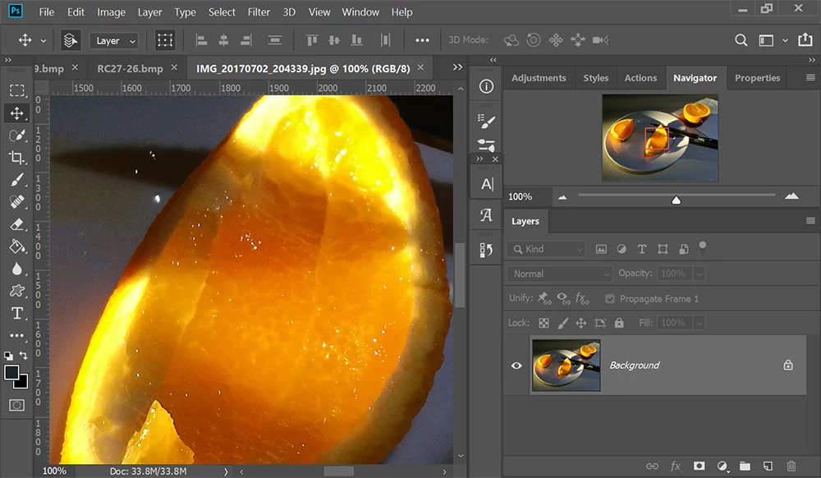Add a layer mask using bottom icon
The image size is (821, 478).
click(x=699, y=467)
